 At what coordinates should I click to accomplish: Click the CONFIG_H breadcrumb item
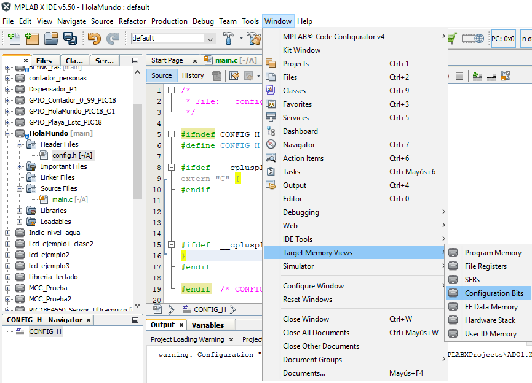tap(209, 309)
